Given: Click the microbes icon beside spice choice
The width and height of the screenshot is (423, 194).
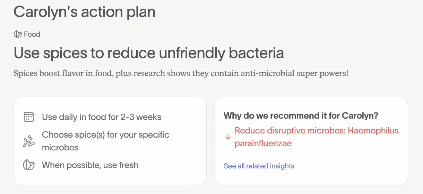Looking at the screenshot, I should pos(28,141).
